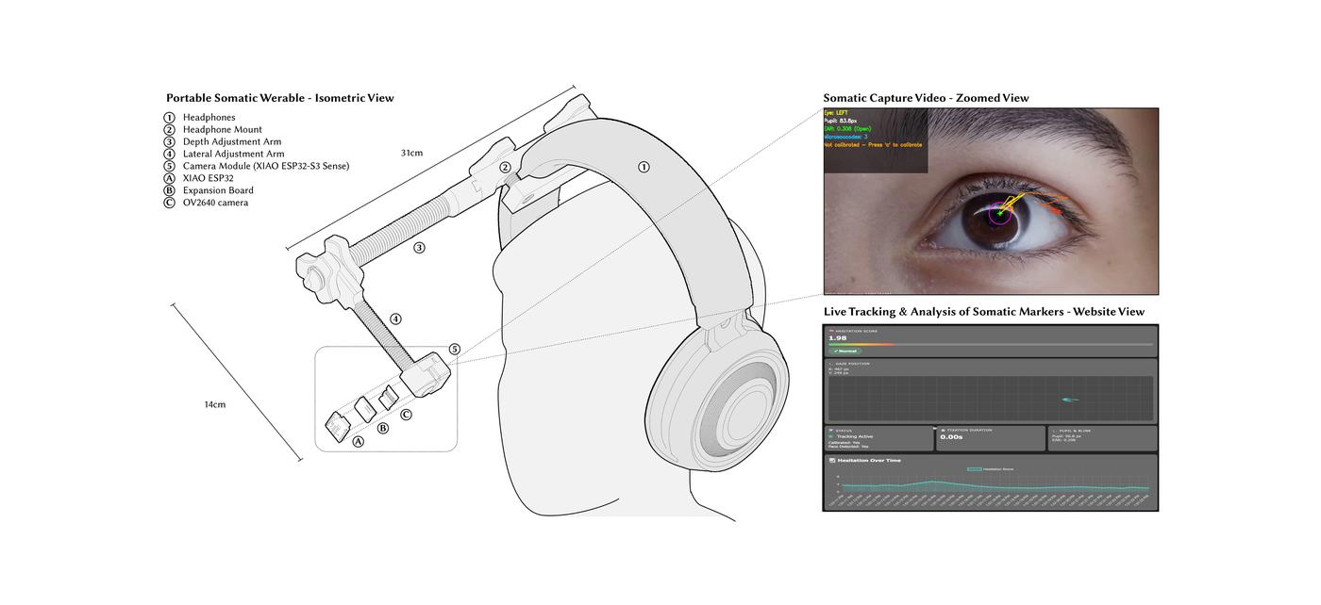Click callout B below the exploded parts

click(x=382, y=428)
